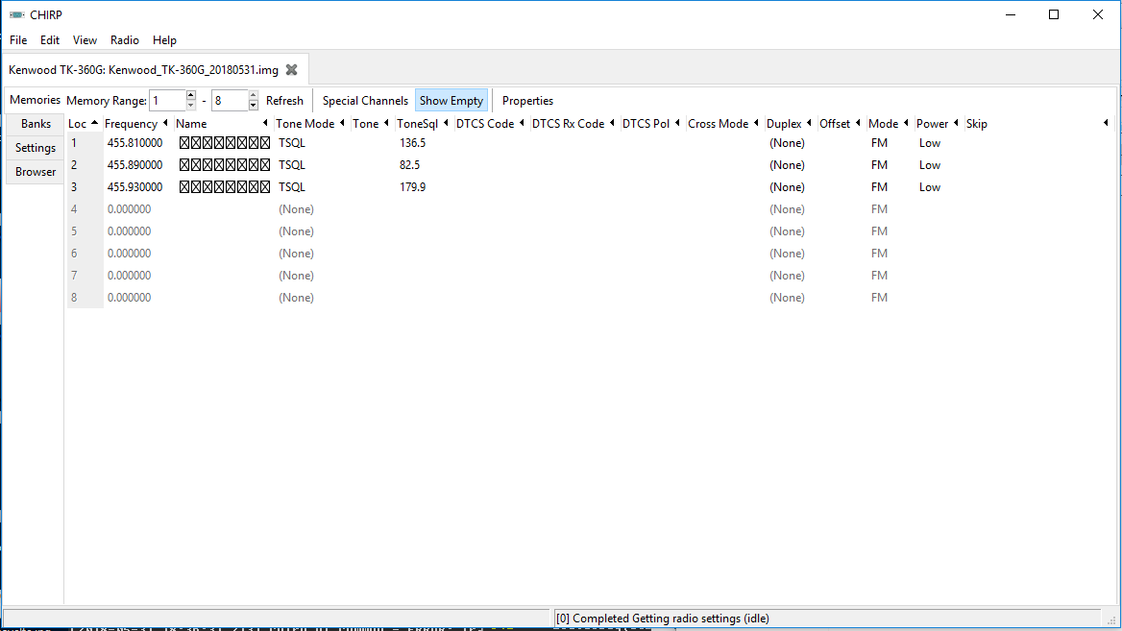Image resolution: width=1122 pixels, height=631 pixels.
Task: Click the ToneSql column header
Action: (423, 124)
